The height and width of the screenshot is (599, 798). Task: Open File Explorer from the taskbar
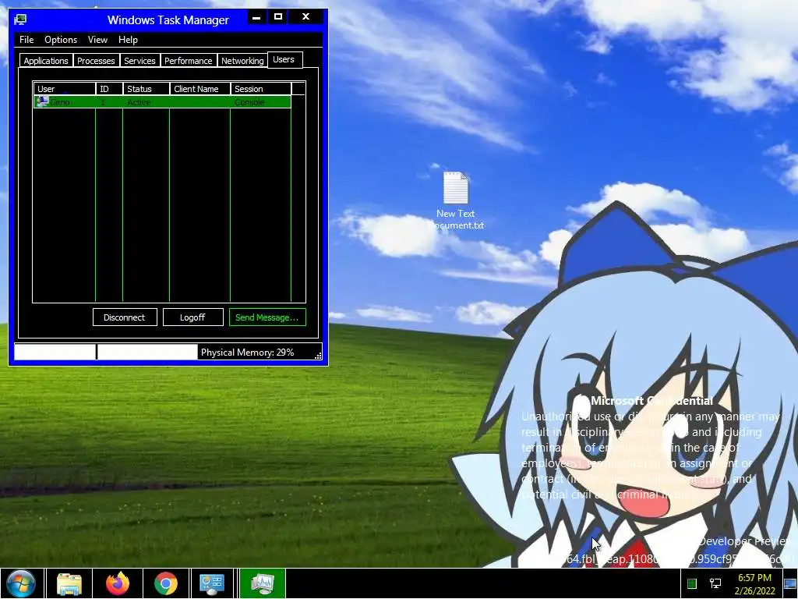[x=69, y=583]
